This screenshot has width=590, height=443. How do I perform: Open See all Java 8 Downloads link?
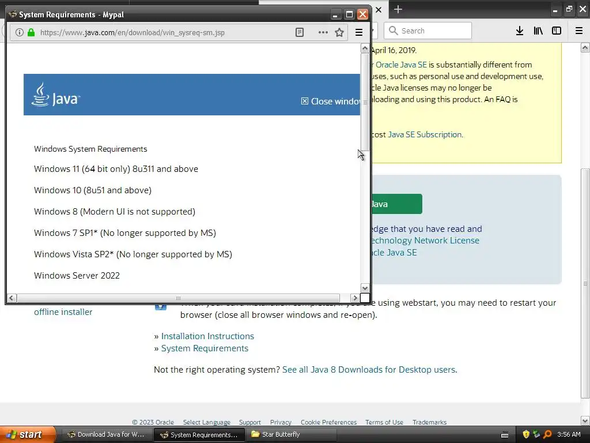(x=369, y=370)
